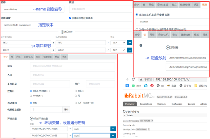
Task: Select 交互 & TTY console option
Action: tap(31, 91)
